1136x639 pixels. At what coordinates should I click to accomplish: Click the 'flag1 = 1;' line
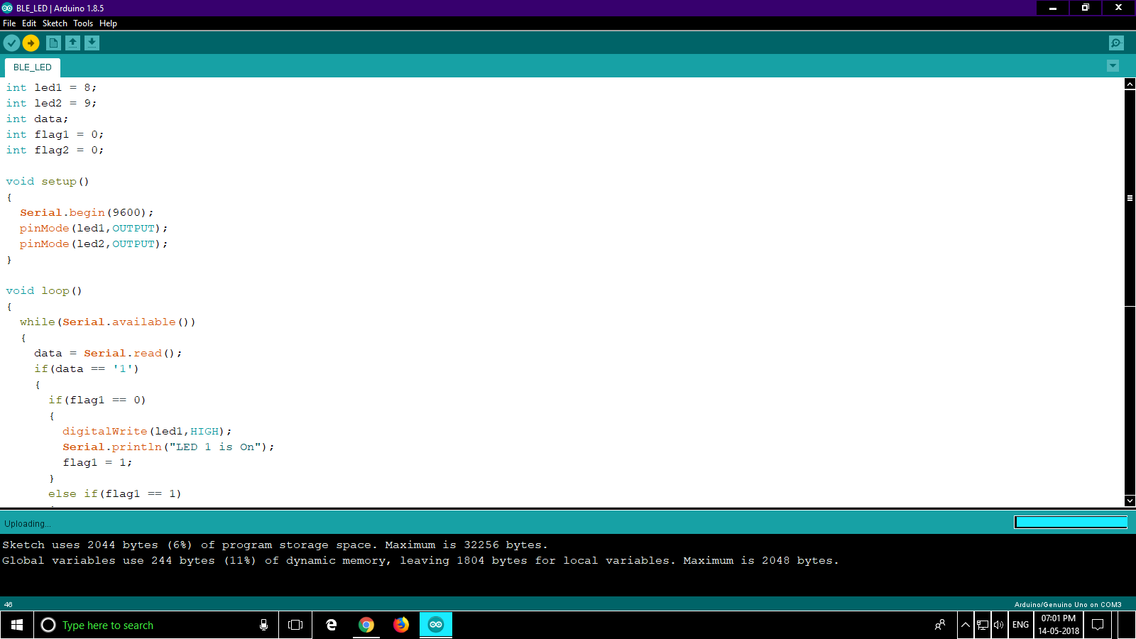click(x=97, y=462)
